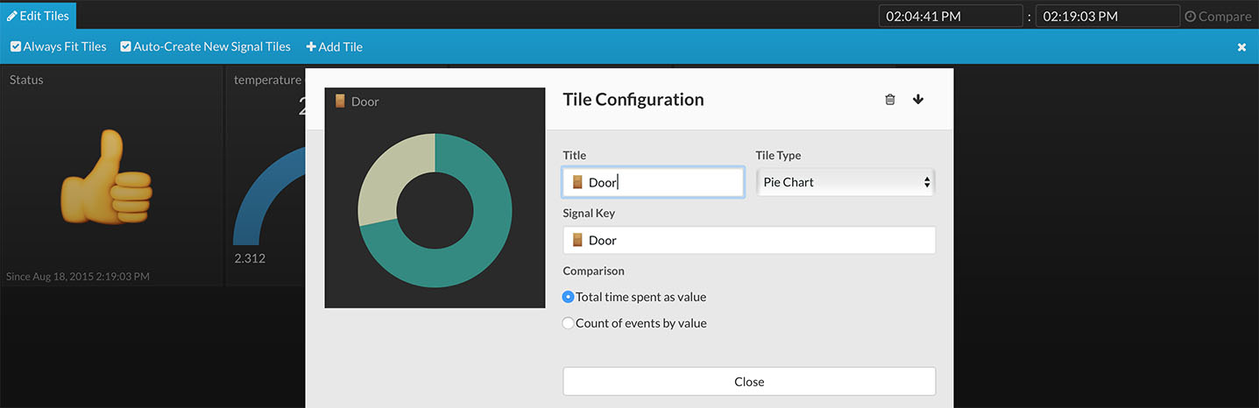Click the trash icon to delete tile
This screenshot has height=408, width=1259.
[x=890, y=100]
